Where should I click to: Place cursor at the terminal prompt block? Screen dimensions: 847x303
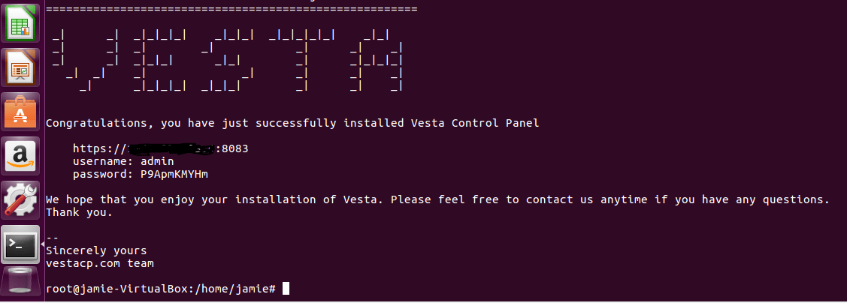pos(286,289)
